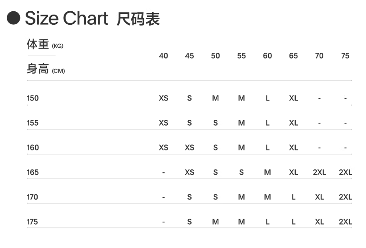Select the 75 kg column header

[x=345, y=56]
